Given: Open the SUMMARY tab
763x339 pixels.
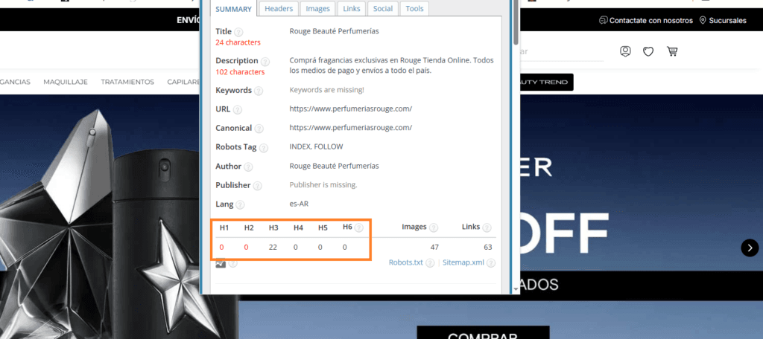Looking at the screenshot, I should pos(233,9).
